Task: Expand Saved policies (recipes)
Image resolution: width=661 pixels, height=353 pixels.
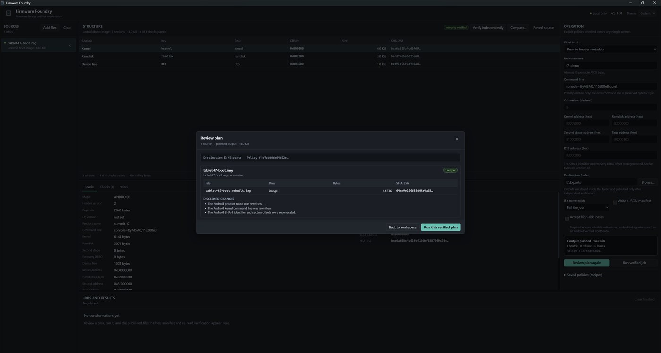Action: pyautogui.click(x=583, y=275)
